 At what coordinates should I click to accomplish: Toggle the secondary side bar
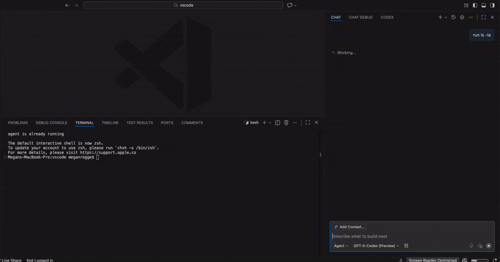pyautogui.click(x=492, y=6)
